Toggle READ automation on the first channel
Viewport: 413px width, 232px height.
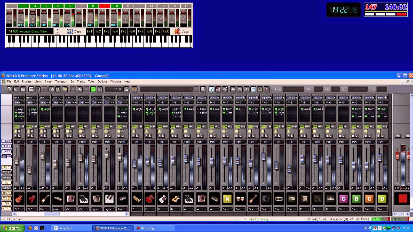(x=16, y=126)
